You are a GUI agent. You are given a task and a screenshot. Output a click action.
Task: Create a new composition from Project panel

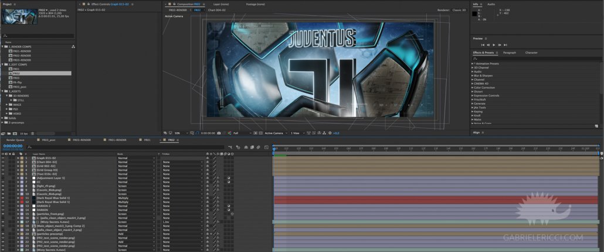[x=15, y=134]
